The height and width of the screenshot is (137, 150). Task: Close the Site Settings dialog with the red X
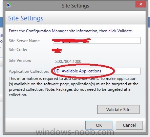(141, 4)
